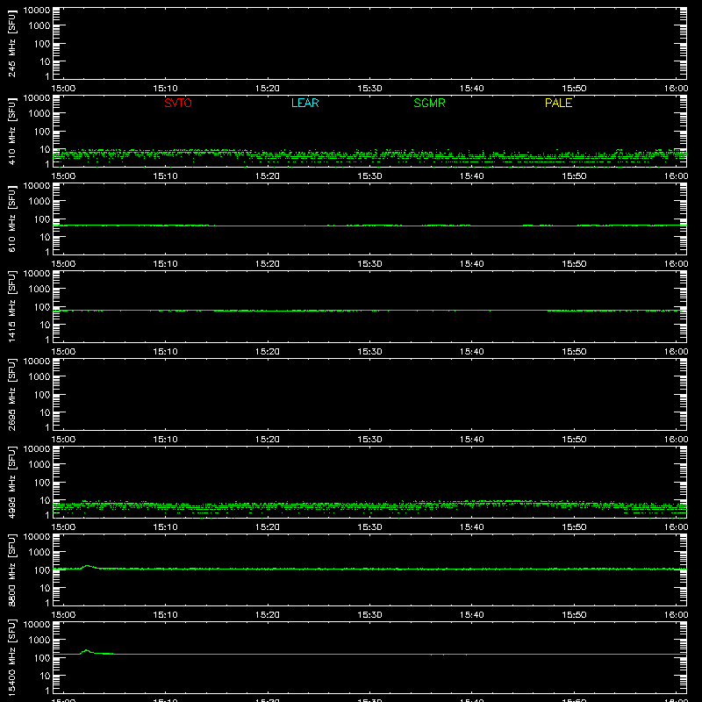
Task: Select the 2695 MHz [SFU] axis title
Action: (11, 395)
